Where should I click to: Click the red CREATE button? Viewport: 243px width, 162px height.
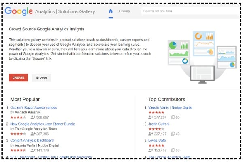(18, 77)
